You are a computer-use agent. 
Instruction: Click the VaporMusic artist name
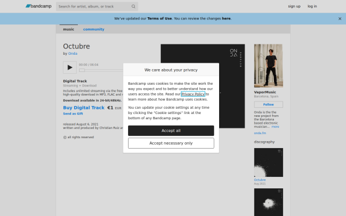(265, 92)
